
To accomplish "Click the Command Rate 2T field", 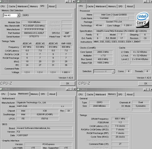I will click(120, 144).
